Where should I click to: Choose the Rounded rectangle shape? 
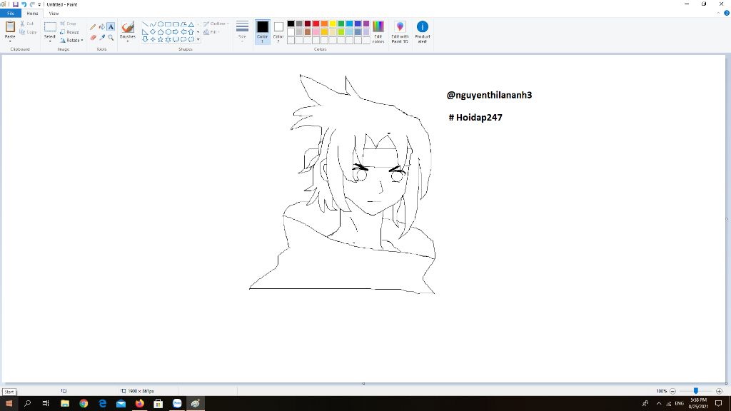click(176, 24)
